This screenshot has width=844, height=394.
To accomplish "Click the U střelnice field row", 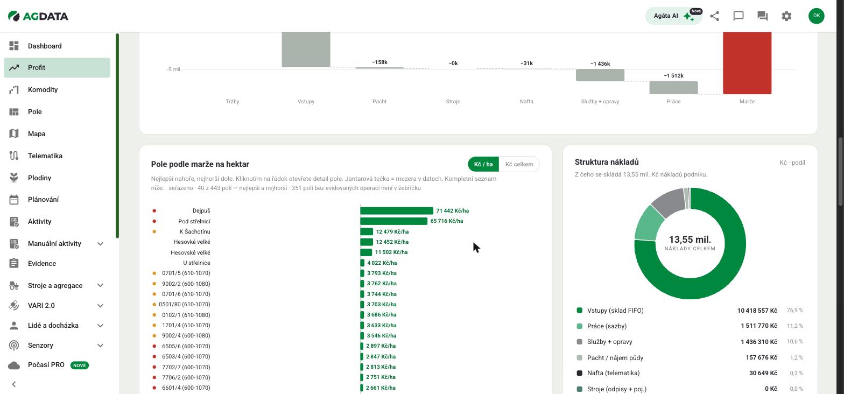I will pos(345,263).
